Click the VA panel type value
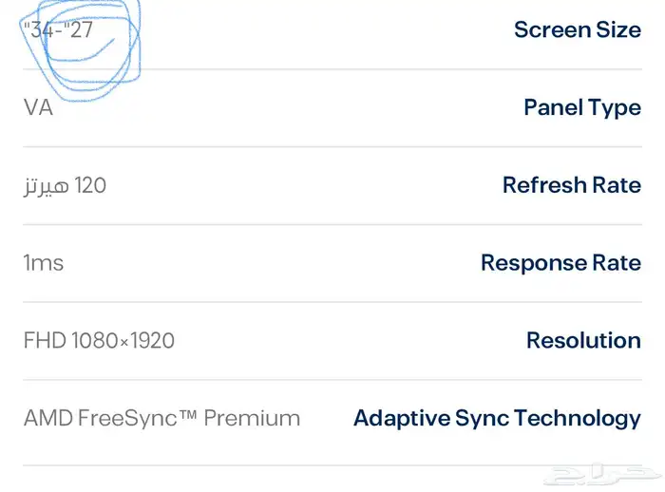This screenshot has width=665, height=492. pos(38,107)
